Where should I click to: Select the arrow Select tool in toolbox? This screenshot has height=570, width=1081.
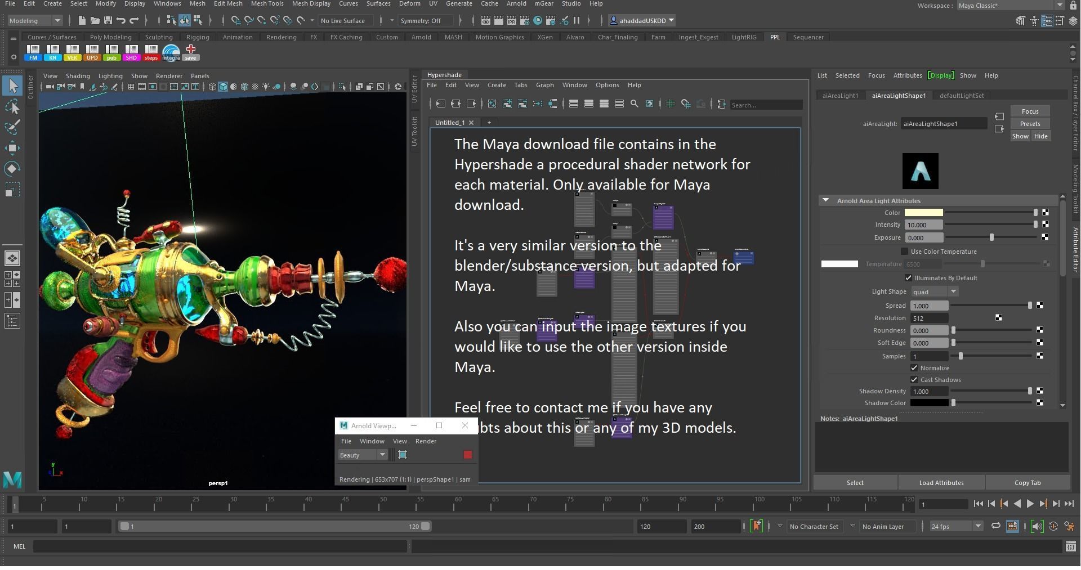pyautogui.click(x=12, y=86)
